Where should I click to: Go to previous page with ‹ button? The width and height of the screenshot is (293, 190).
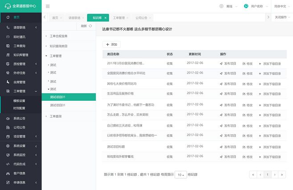pyautogui.click(x=260, y=175)
